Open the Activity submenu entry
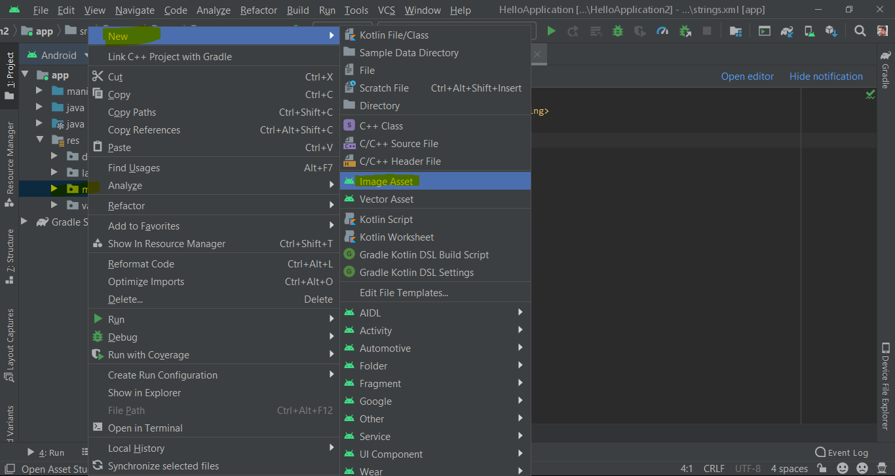The image size is (895, 476). click(x=435, y=330)
